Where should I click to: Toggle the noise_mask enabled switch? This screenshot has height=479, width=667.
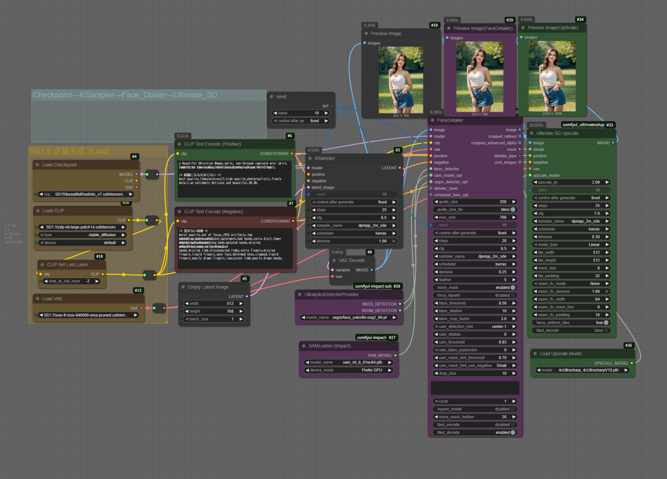click(513, 288)
